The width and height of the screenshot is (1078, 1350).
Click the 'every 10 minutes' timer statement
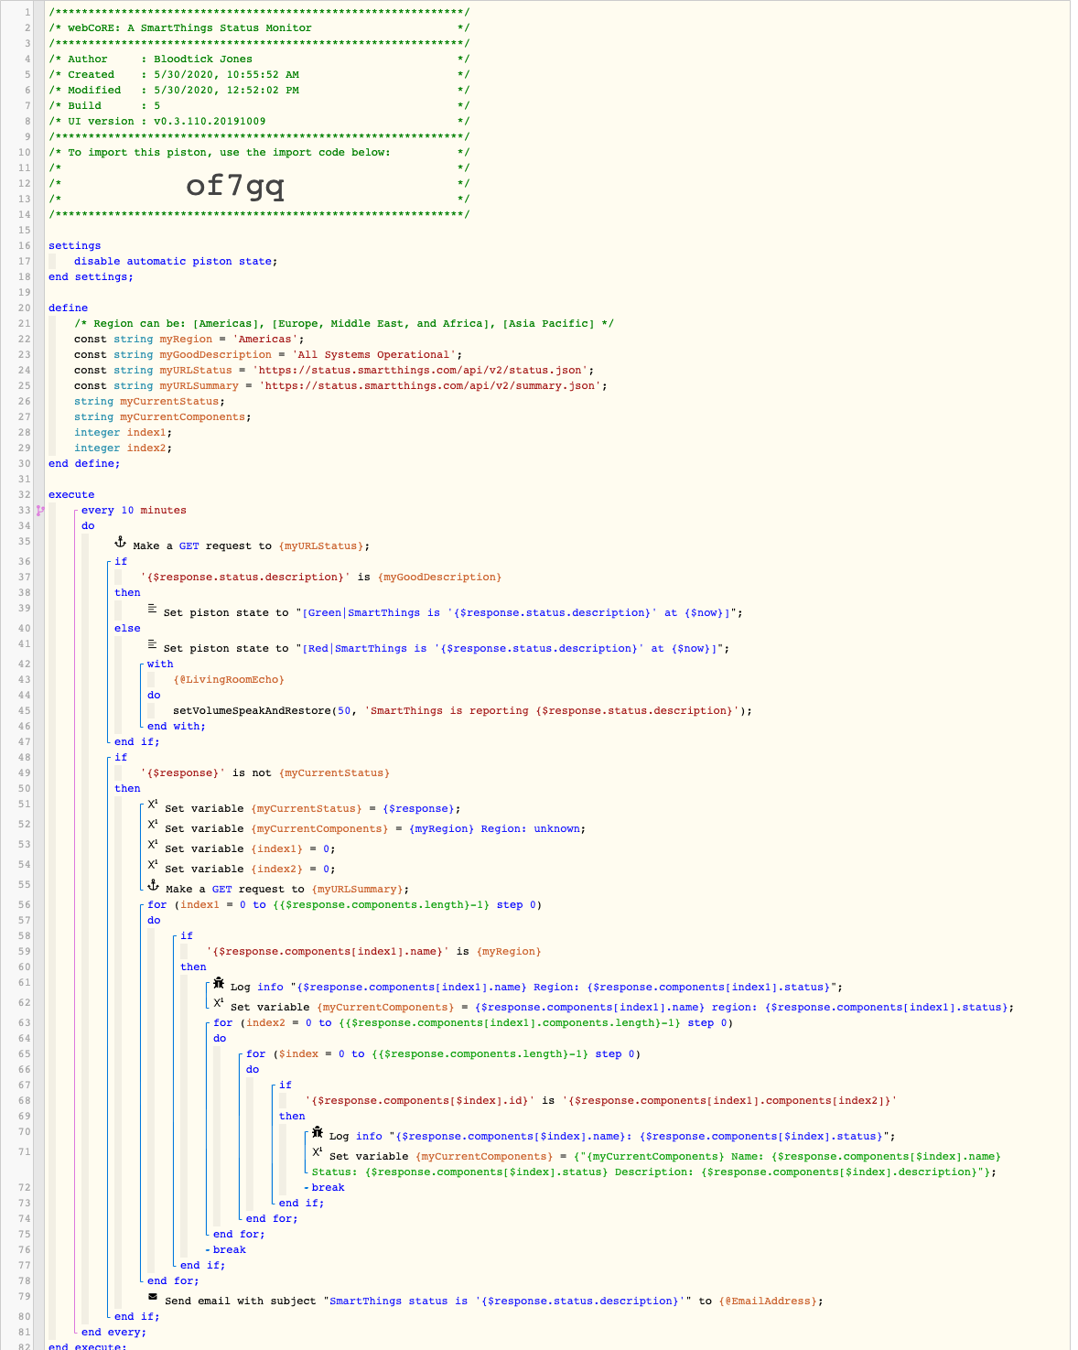pyautogui.click(x=134, y=511)
